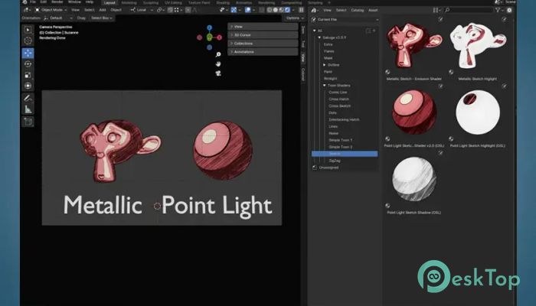The image size is (536, 306).
Task: Toggle proportional editing
Action: (188, 10)
